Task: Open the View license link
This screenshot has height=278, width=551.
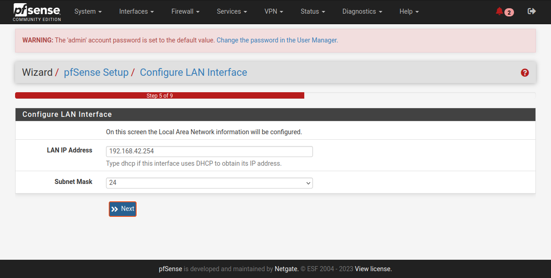Action: point(373,269)
